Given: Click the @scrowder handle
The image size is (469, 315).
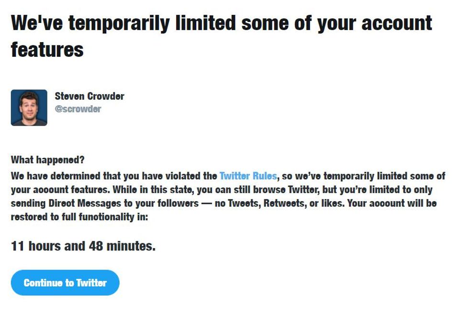Looking at the screenshot, I should 78,109.
